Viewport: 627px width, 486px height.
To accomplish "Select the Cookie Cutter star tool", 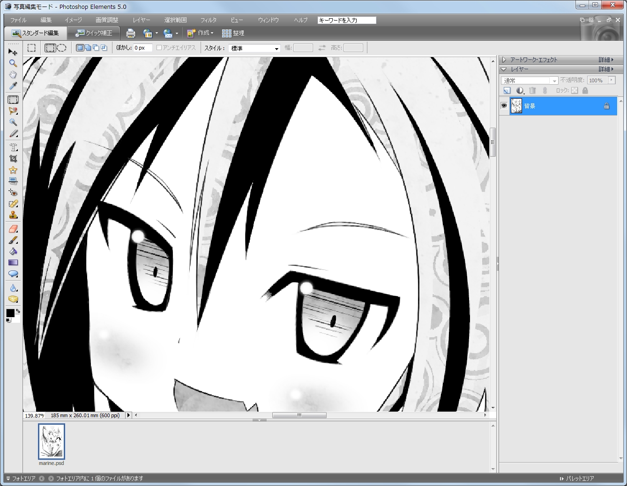I will point(13,170).
